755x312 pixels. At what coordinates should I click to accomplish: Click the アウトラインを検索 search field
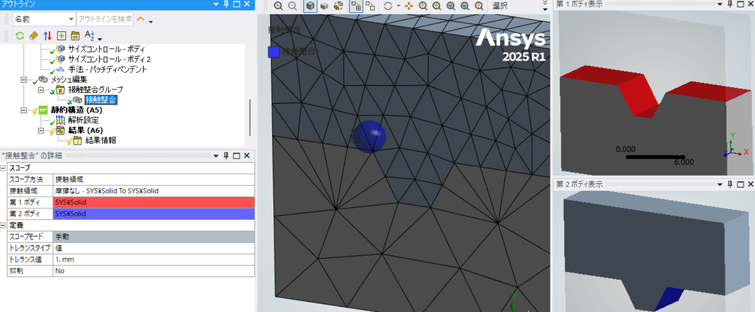104,19
